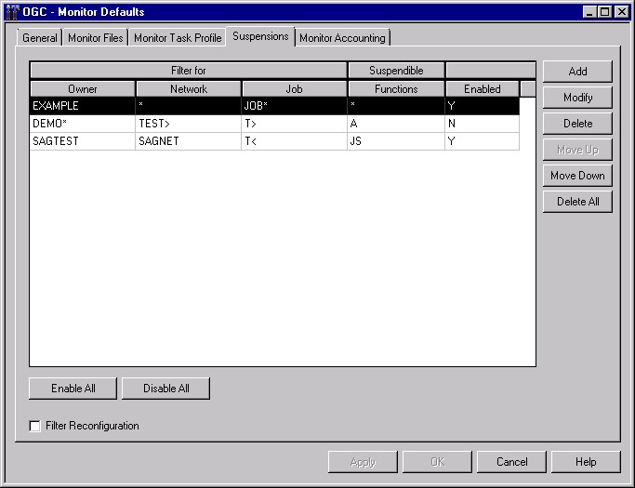Click the Disable All button

[166, 389]
